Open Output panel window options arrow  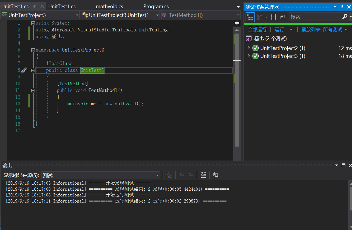(x=337, y=166)
